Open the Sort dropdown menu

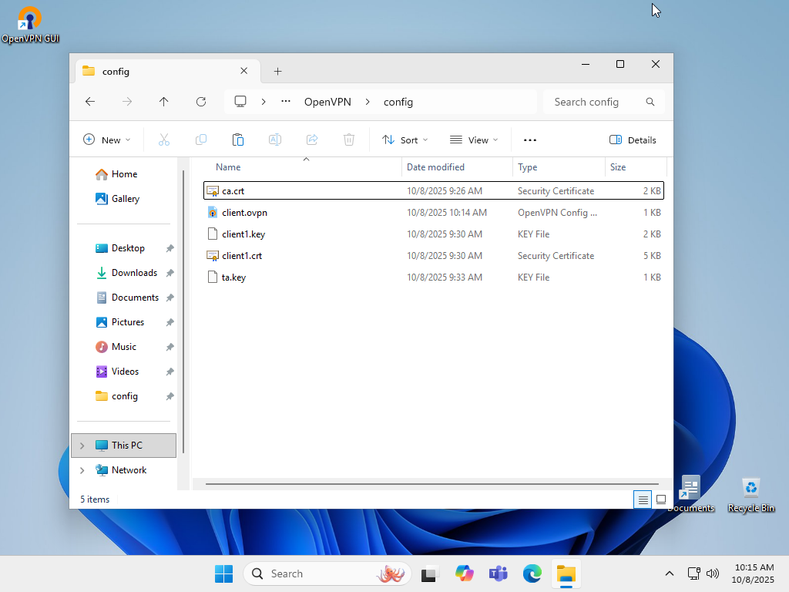(x=405, y=140)
